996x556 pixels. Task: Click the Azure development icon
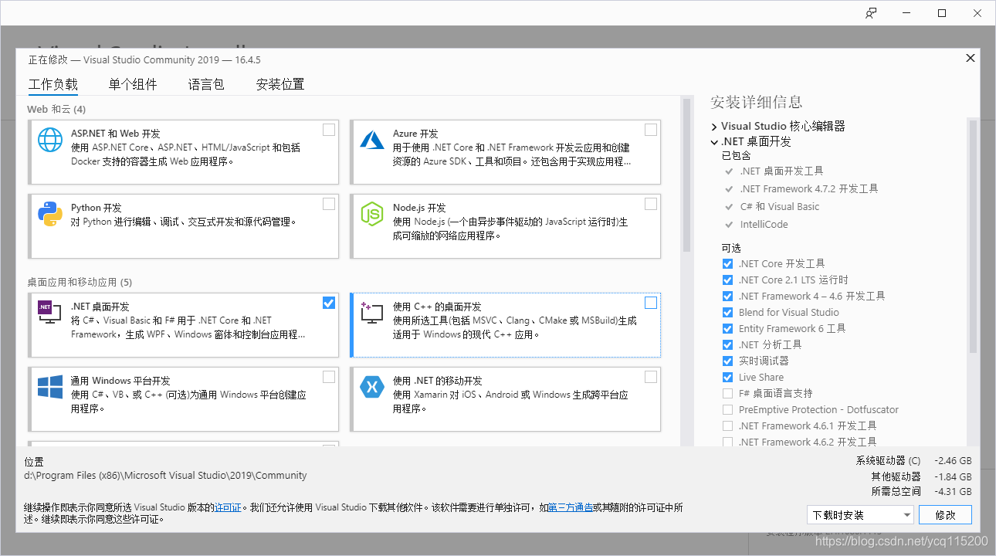pyautogui.click(x=372, y=140)
